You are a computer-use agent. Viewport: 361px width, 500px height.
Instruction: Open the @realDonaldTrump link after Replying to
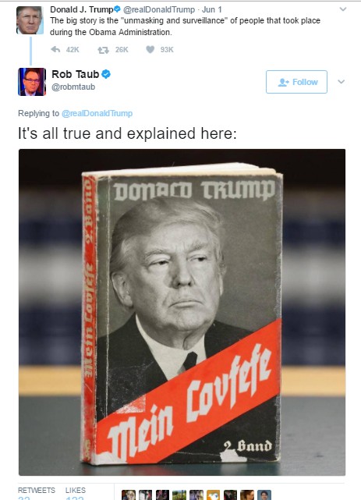[x=97, y=114]
